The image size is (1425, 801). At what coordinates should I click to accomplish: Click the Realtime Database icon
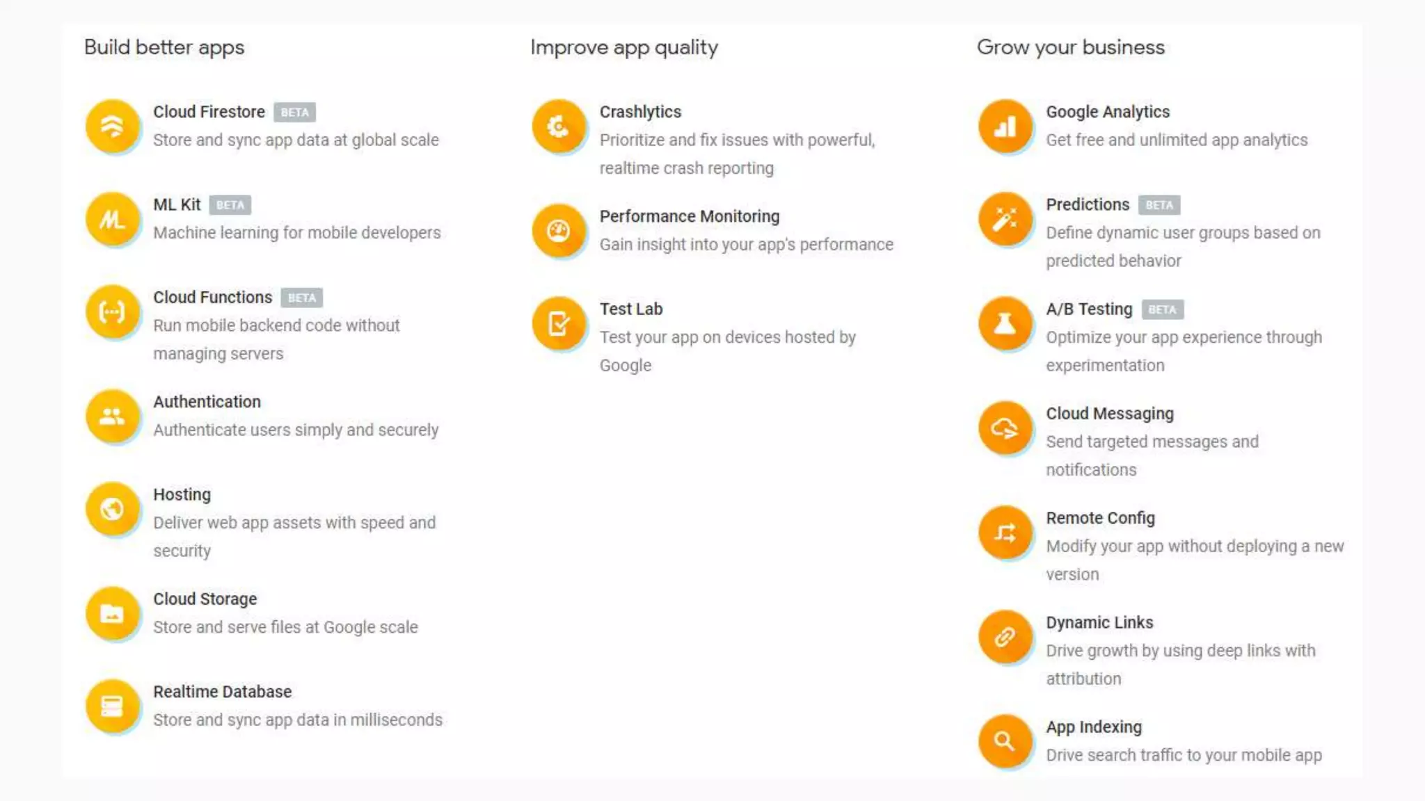pyautogui.click(x=112, y=706)
